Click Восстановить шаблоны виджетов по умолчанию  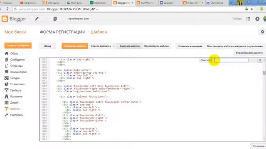(x=235, y=46)
